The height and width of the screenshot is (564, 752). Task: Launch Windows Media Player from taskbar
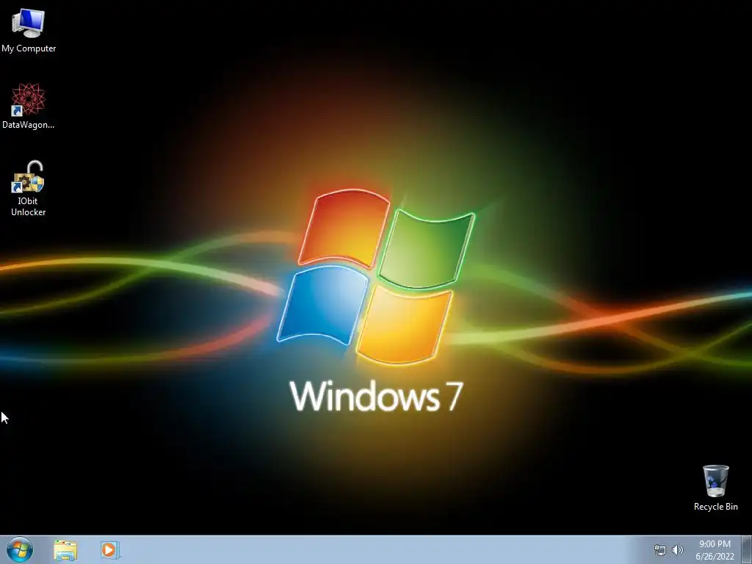(x=110, y=549)
